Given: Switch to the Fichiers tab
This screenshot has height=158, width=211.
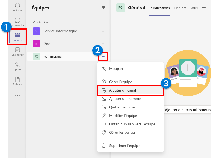Looking at the screenshot, I should (x=180, y=8).
